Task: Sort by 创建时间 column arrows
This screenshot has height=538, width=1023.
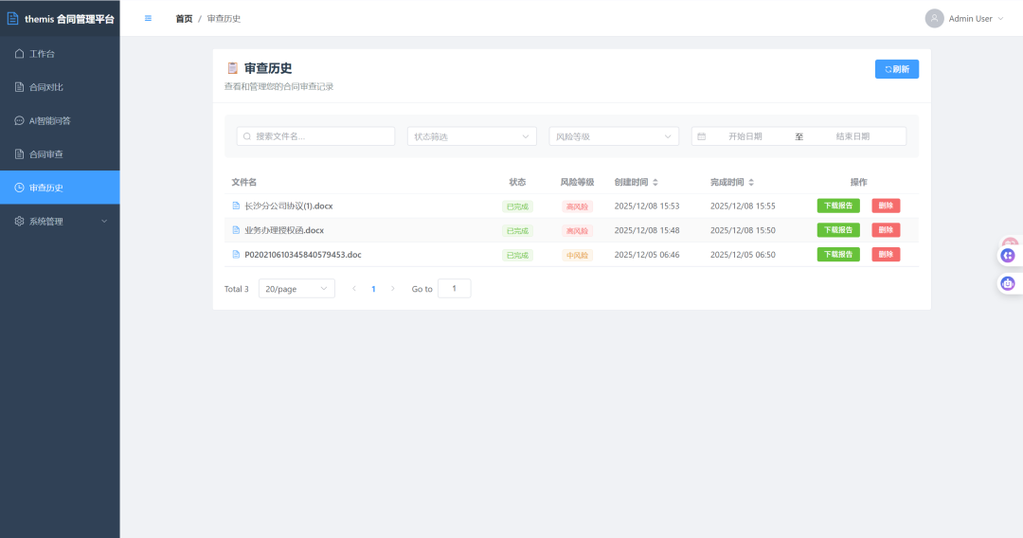Action: click(655, 182)
